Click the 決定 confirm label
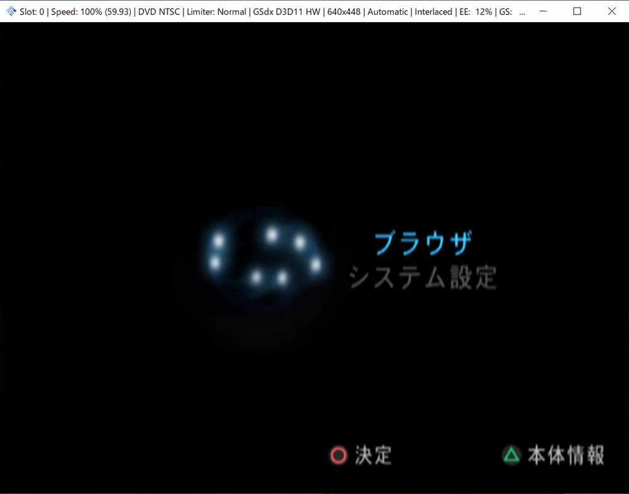This screenshot has width=629, height=494. pos(373,456)
